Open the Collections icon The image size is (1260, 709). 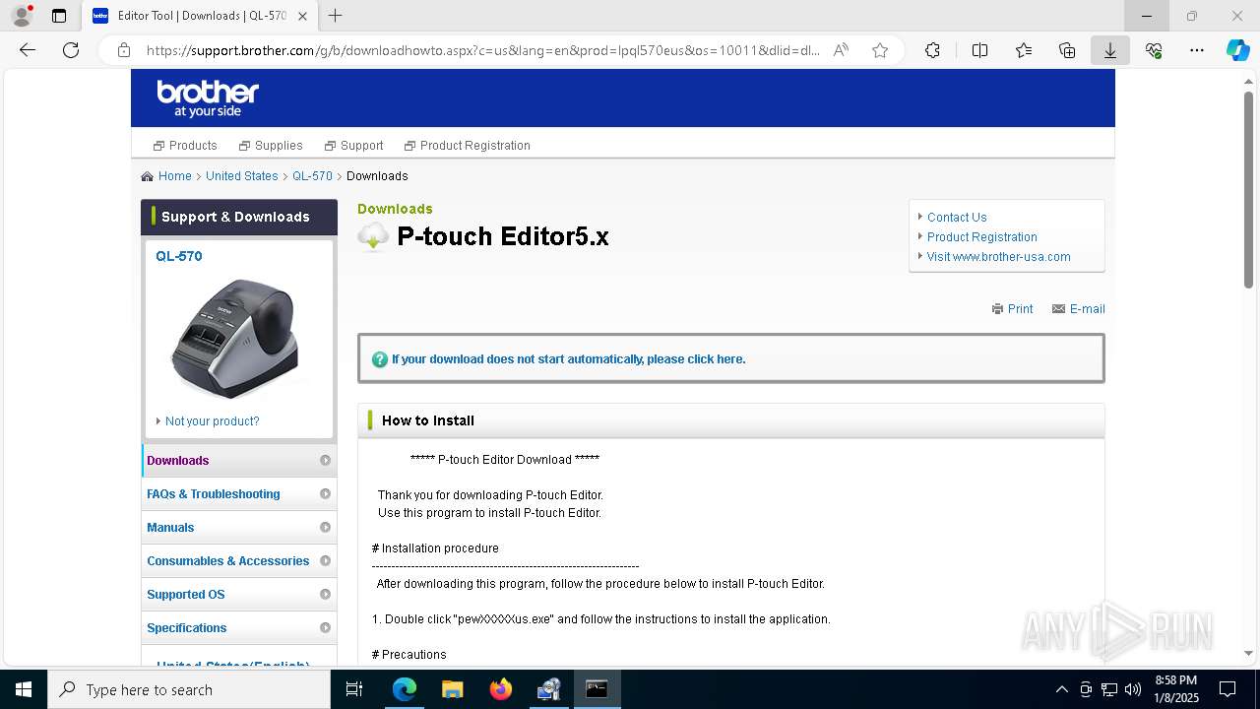click(x=1067, y=50)
